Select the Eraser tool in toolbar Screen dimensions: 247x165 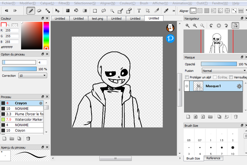[39, 11]
